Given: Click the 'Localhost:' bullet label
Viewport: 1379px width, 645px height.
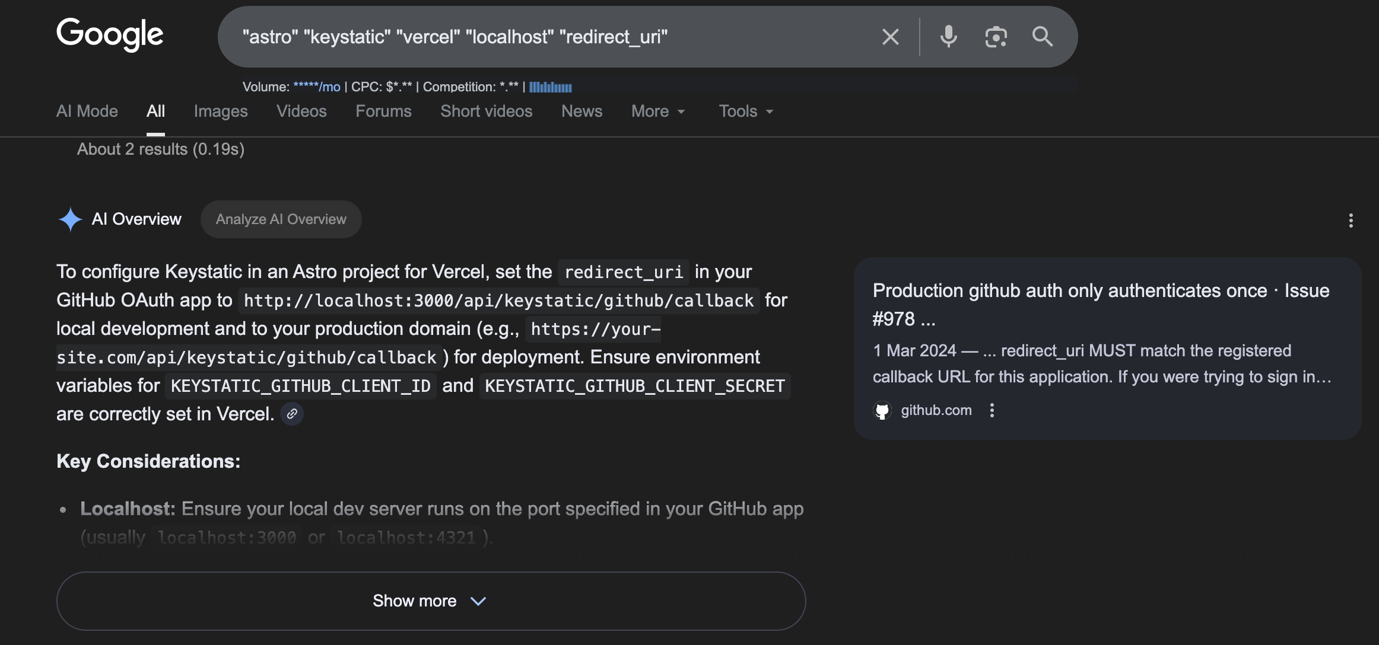Looking at the screenshot, I should (x=128, y=509).
